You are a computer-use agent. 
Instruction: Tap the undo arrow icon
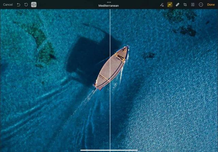[18, 5]
